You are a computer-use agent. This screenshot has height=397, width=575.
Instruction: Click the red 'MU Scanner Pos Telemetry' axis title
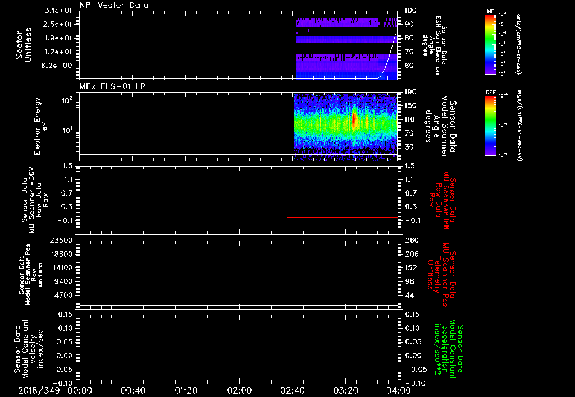click(441, 275)
